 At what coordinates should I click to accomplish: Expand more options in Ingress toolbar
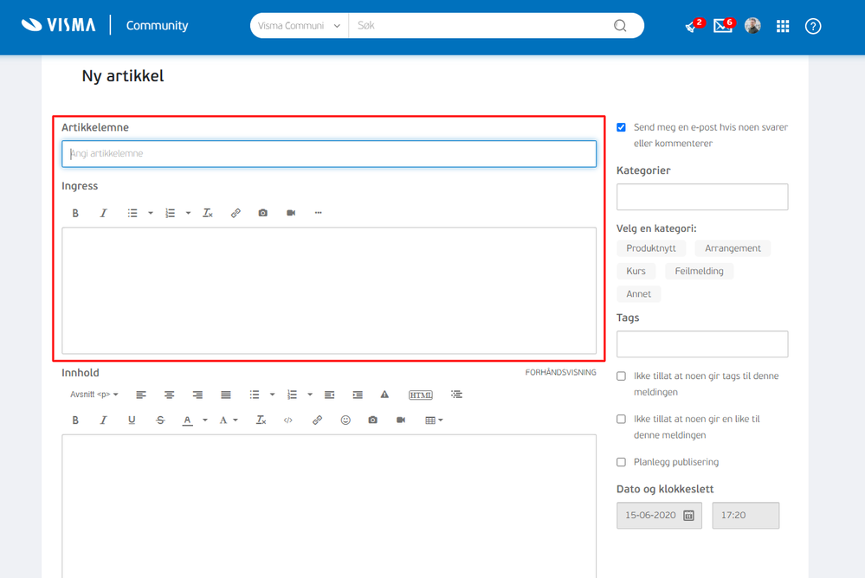coord(319,213)
